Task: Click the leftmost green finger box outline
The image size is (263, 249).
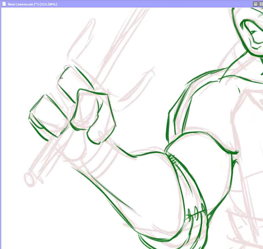Action: pos(49,117)
